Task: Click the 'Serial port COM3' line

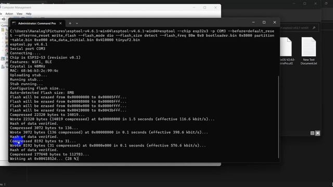Action: [28, 49]
